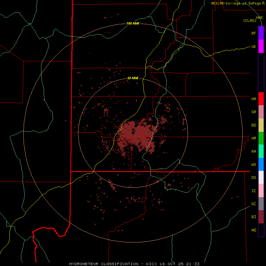Click the GC legend label

pos(254,204)
